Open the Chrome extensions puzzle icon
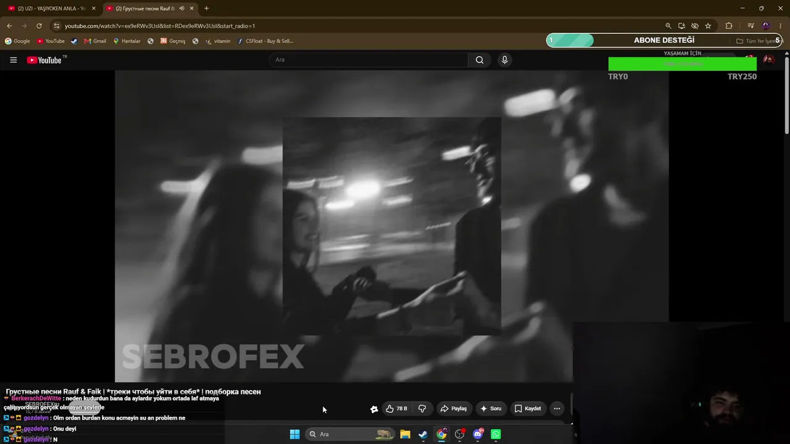Screen dimensions: 790x444 tap(729, 26)
